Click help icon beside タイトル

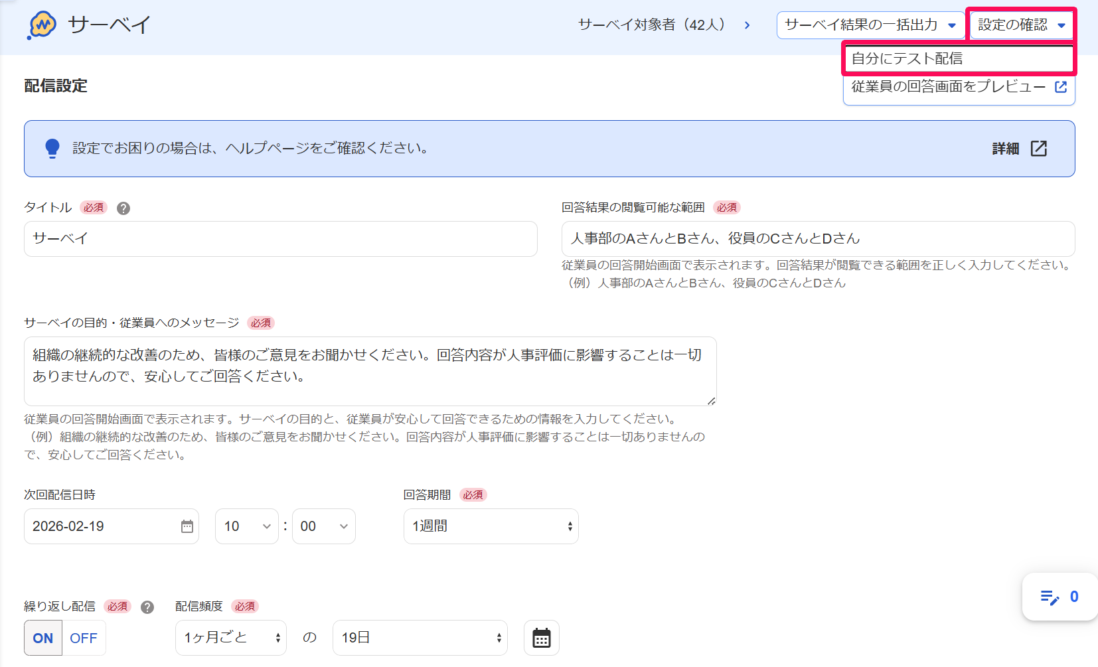[x=123, y=208]
